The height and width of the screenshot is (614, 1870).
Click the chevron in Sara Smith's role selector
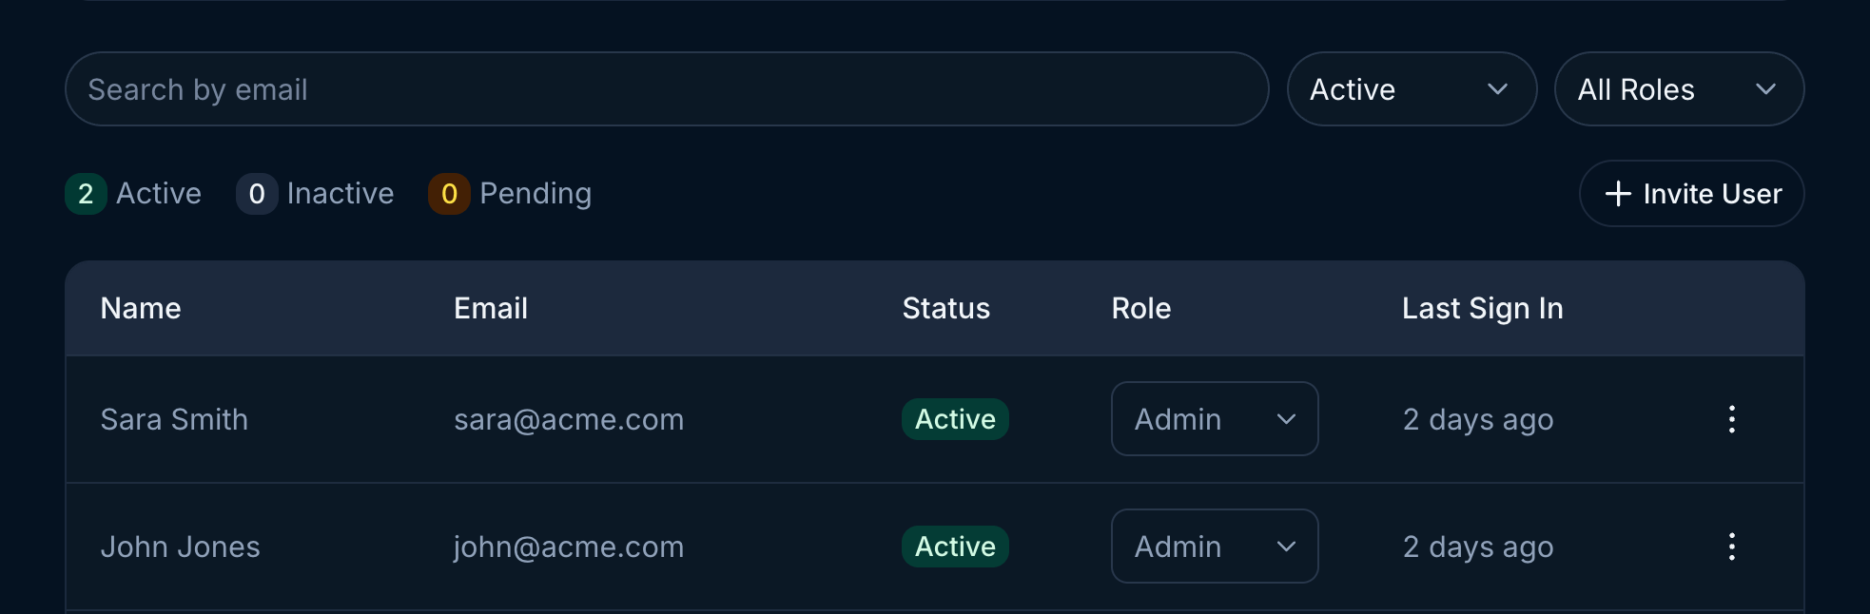1288,419
